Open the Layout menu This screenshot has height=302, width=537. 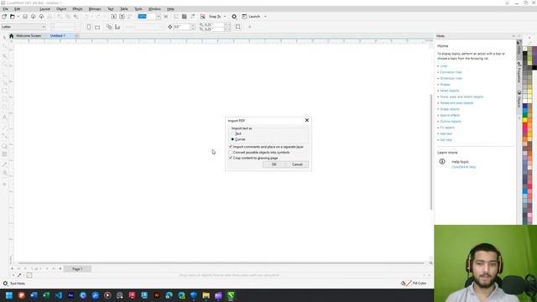44,9
